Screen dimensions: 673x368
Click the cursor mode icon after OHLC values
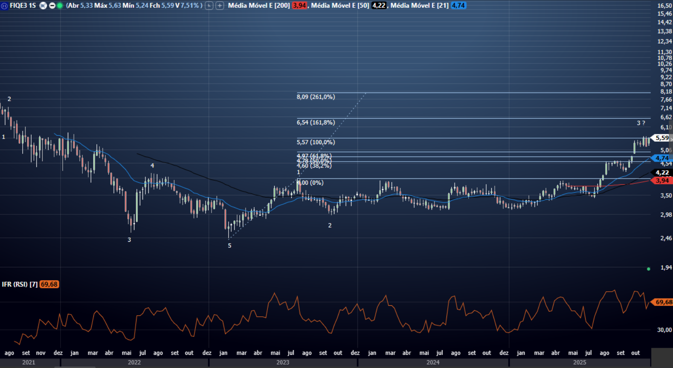coord(209,6)
